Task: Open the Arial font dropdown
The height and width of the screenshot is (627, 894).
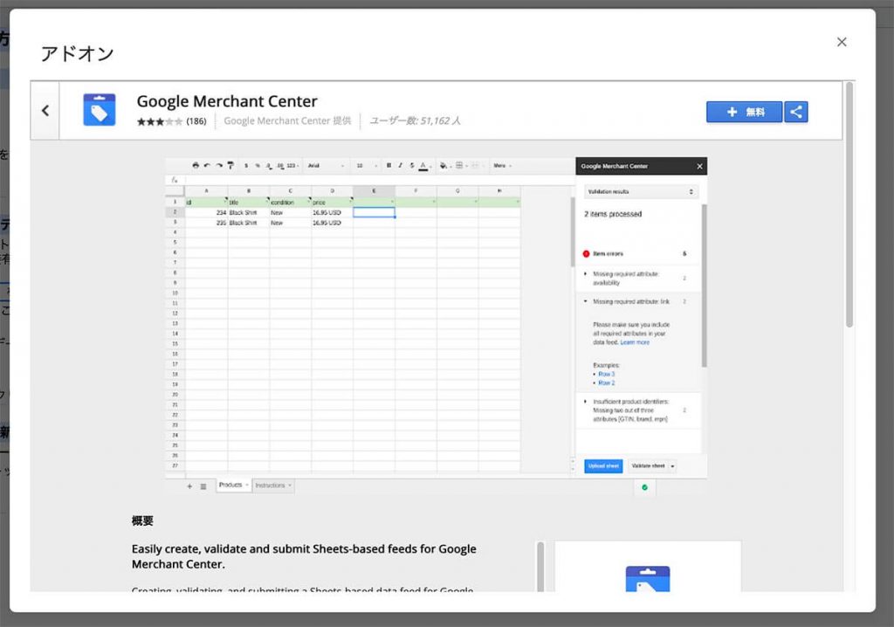Action: click(x=327, y=165)
